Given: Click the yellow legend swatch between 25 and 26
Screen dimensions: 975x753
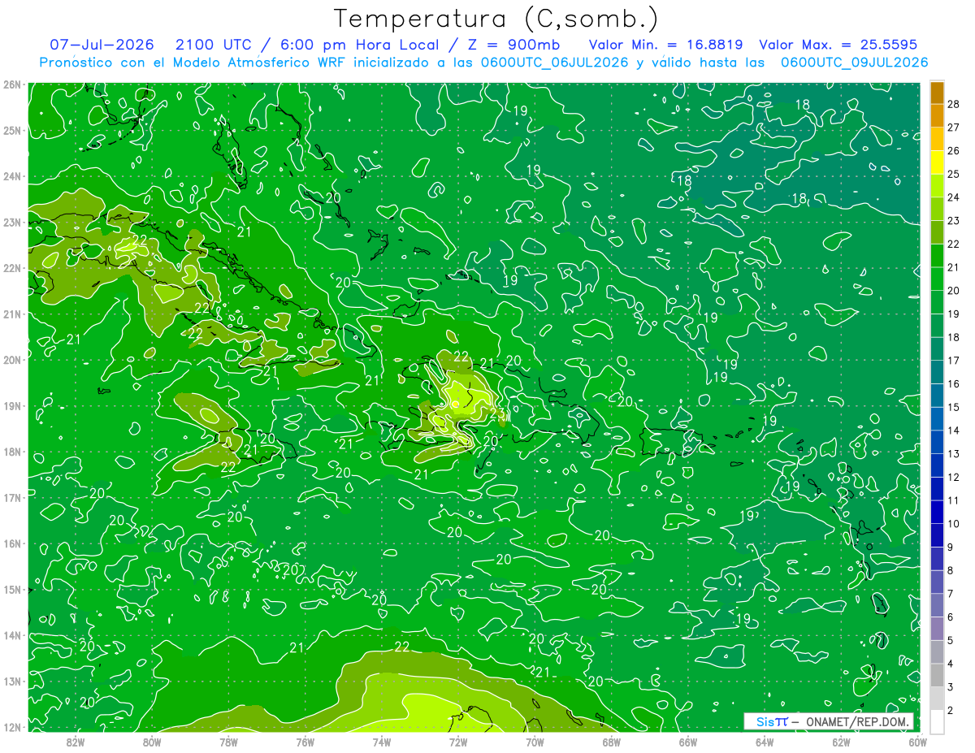Looking at the screenshot, I should click(x=937, y=162).
